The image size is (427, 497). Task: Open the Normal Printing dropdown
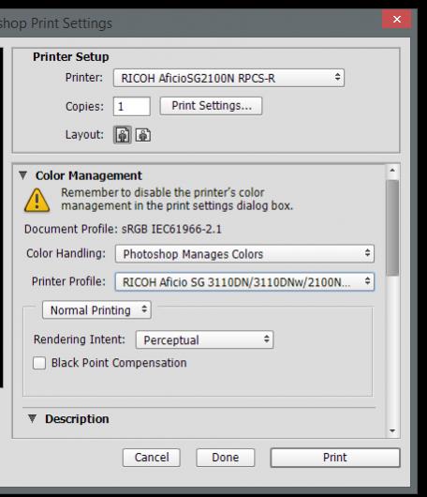[96, 309]
